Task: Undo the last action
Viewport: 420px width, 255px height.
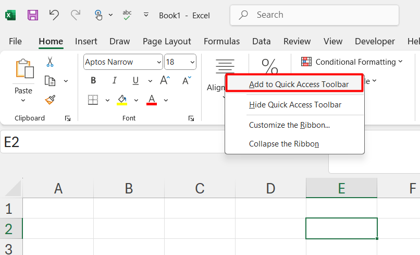Action: [54, 15]
